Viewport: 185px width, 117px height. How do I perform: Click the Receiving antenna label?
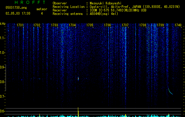[68, 14]
